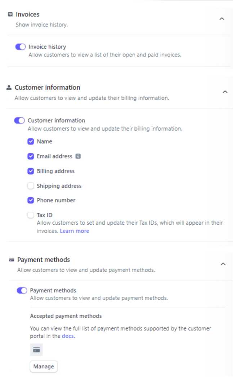
Task: Click the Customer information person icon
Action: coord(9,88)
